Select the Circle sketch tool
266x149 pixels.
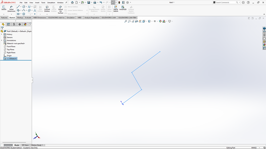point(24,7)
